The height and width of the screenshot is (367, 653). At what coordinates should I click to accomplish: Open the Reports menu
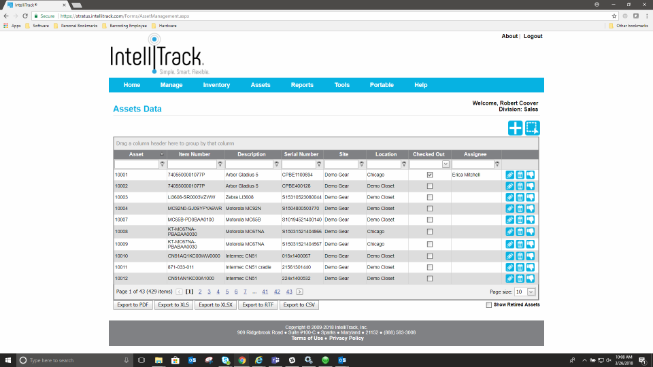pos(302,85)
